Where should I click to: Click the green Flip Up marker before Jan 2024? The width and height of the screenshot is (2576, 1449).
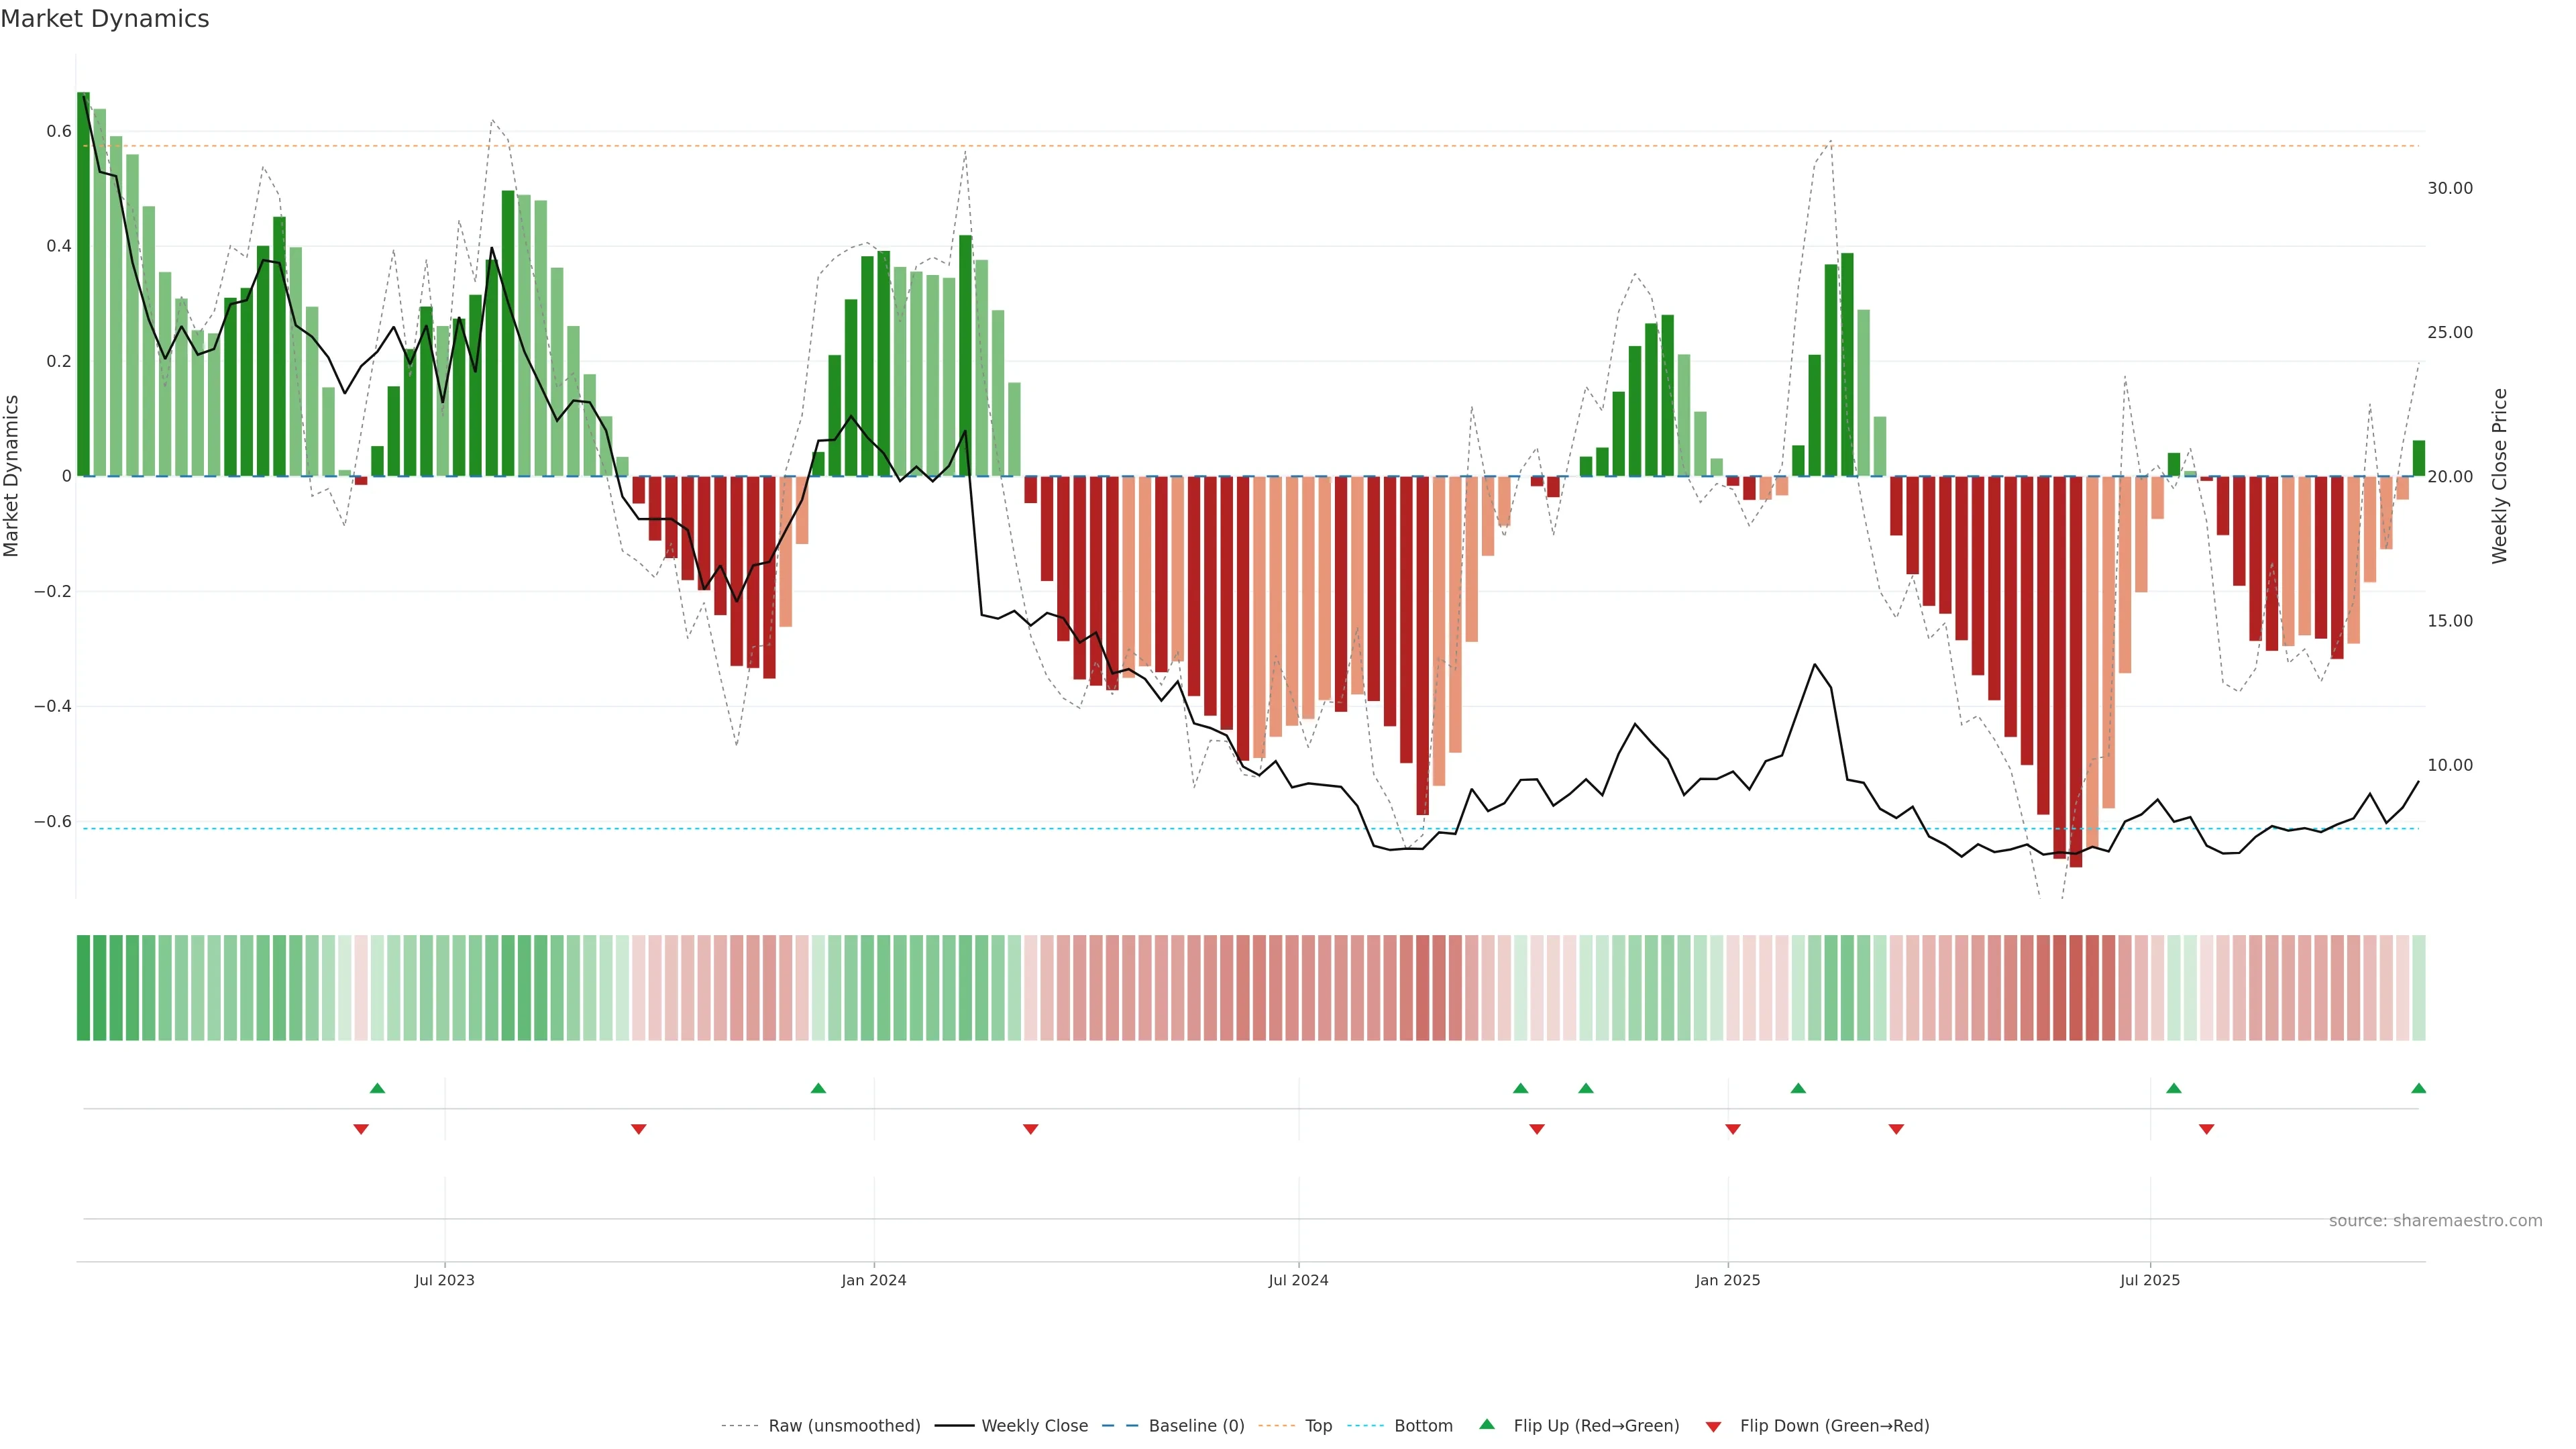click(818, 1088)
